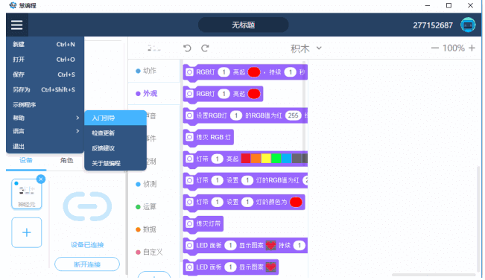Select 检查更新 in help submenu
This screenshot has height=280, width=485.
click(115, 133)
